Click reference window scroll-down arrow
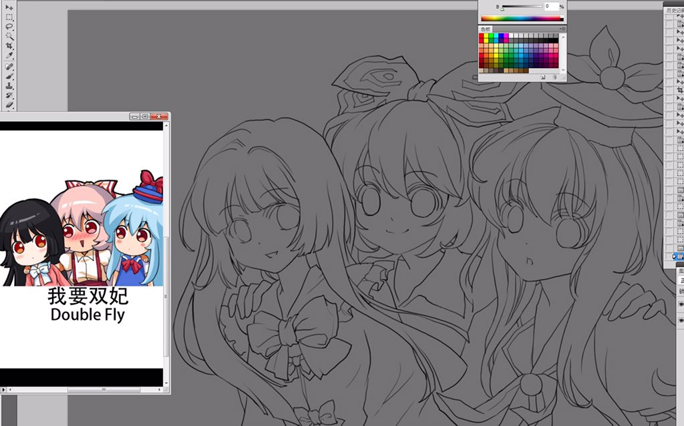 tap(166, 383)
